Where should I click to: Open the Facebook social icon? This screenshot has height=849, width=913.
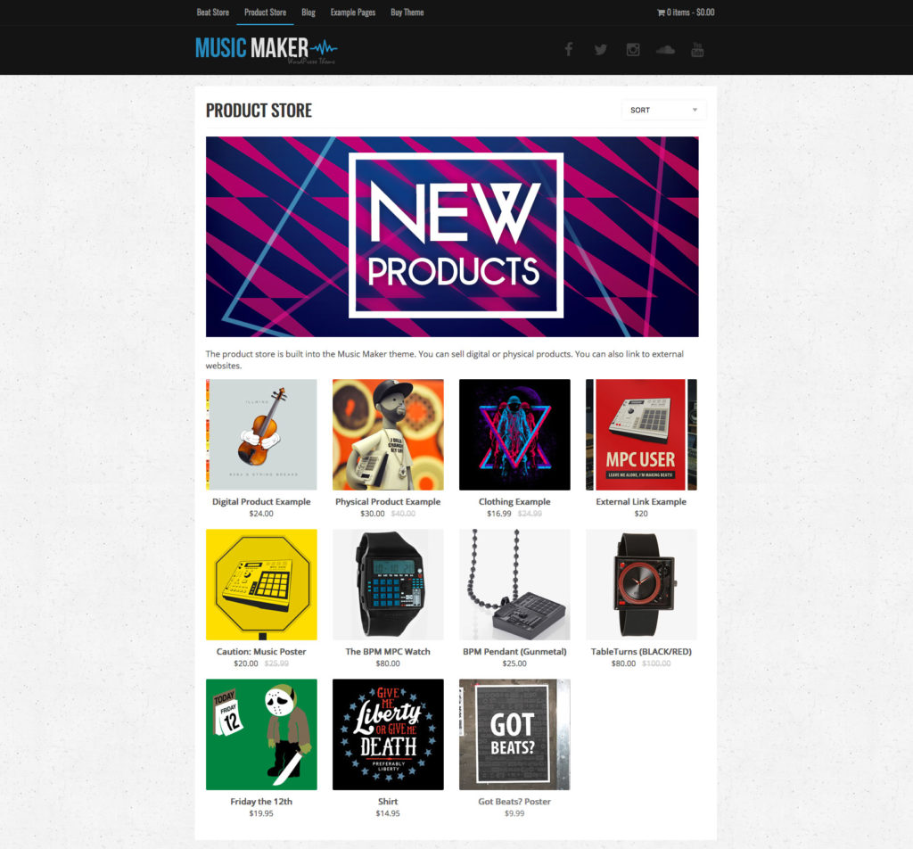click(x=569, y=50)
